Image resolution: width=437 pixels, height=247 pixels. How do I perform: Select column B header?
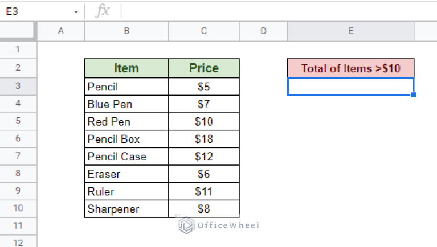point(126,31)
